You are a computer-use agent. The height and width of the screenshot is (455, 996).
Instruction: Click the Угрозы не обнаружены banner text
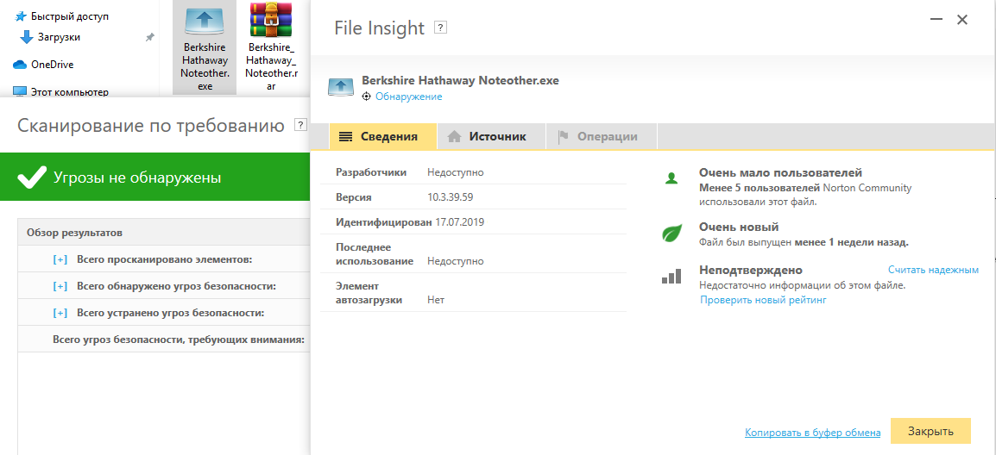click(137, 178)
